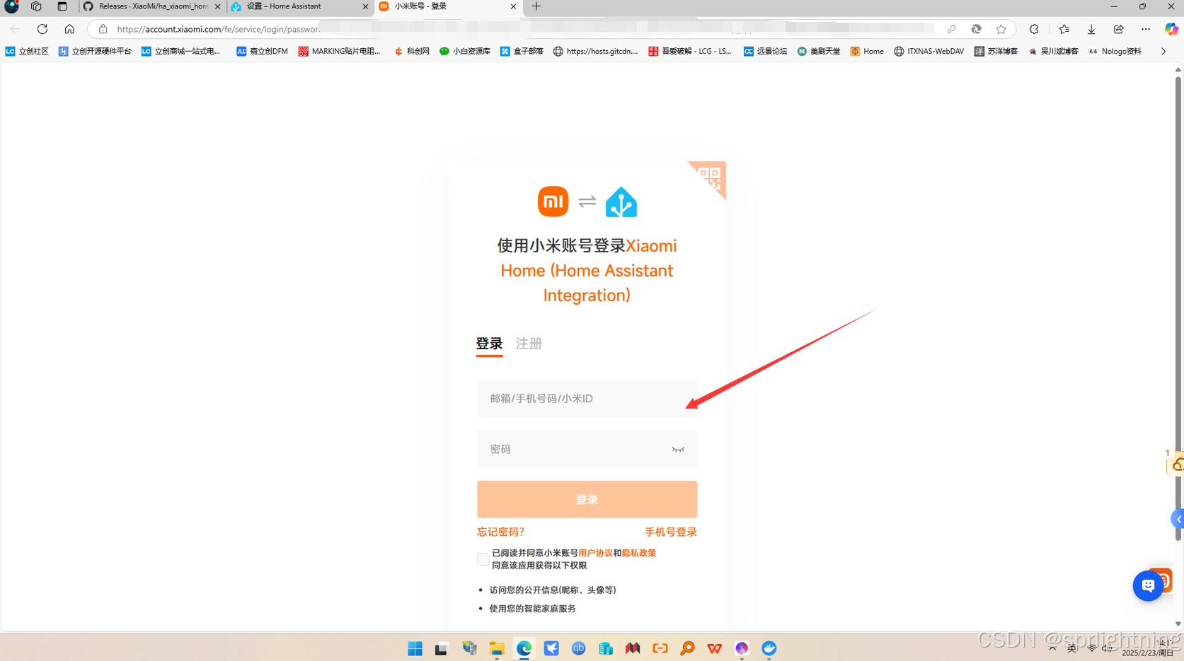Click the page vertical scrollbar

point(1178,308)
